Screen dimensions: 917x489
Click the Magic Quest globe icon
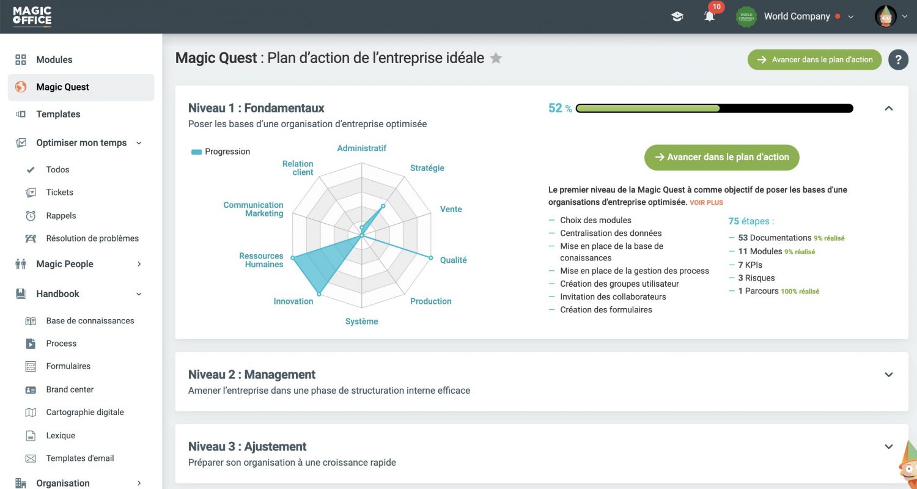coord(21,87)
